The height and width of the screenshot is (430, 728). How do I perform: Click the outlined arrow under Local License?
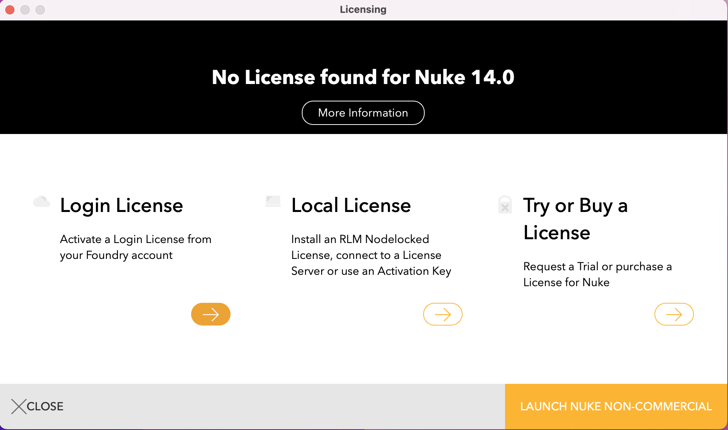click(442, 314)
